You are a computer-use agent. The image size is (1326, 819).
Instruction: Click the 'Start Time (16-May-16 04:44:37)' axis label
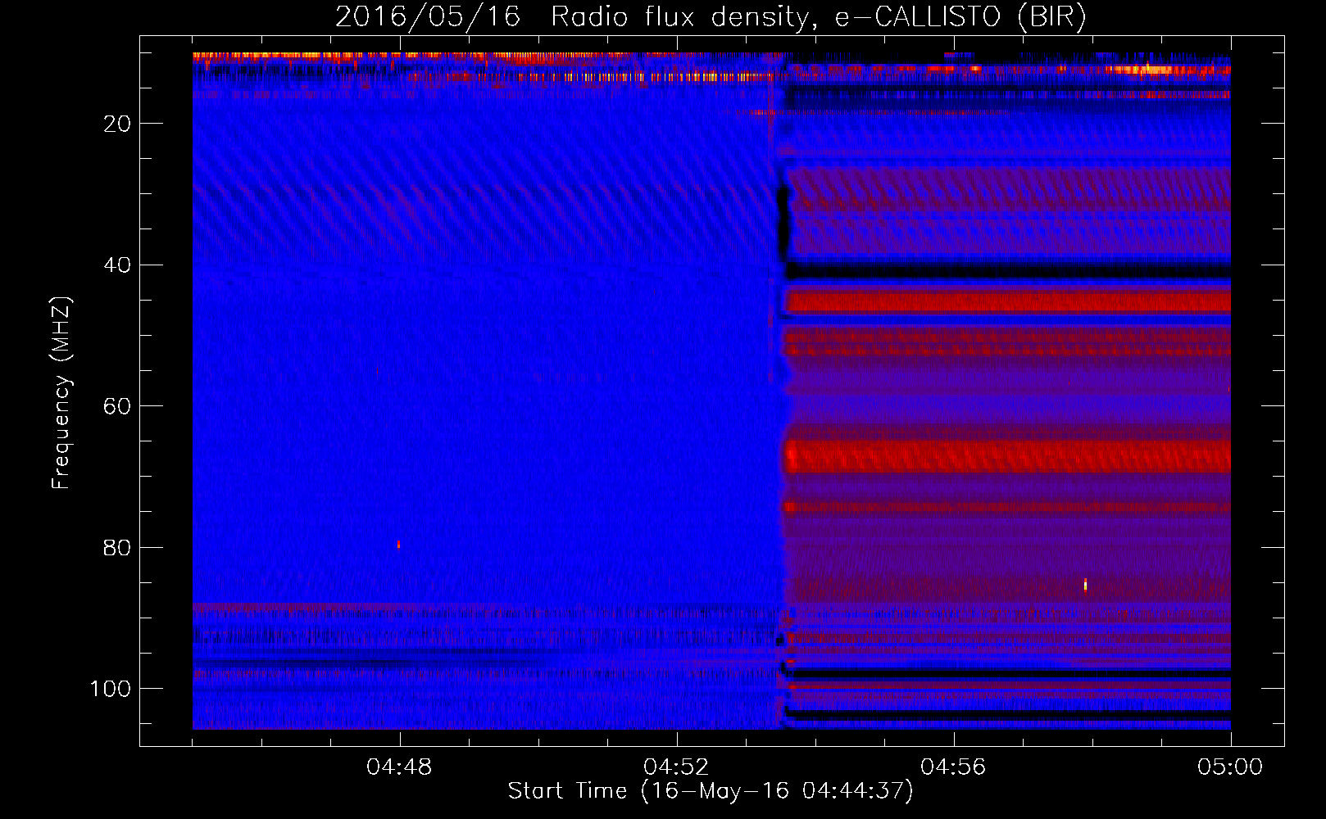point(711,790)
